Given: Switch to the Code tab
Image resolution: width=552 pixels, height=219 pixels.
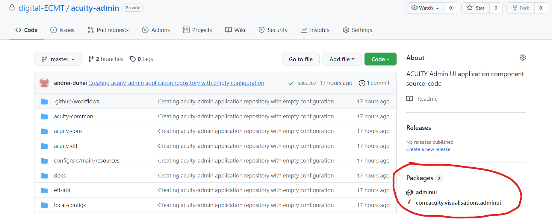Looking at the screenshot, I should pos(26,30).
